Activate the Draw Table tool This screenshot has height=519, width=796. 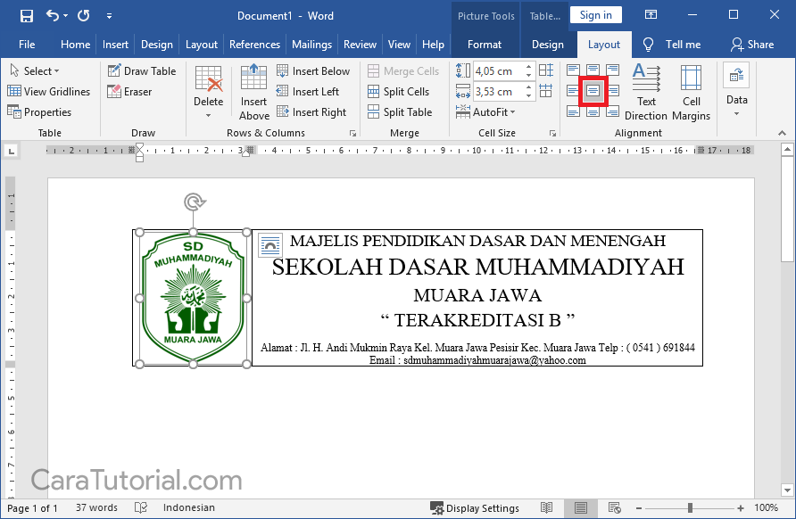tap(142, 71)
